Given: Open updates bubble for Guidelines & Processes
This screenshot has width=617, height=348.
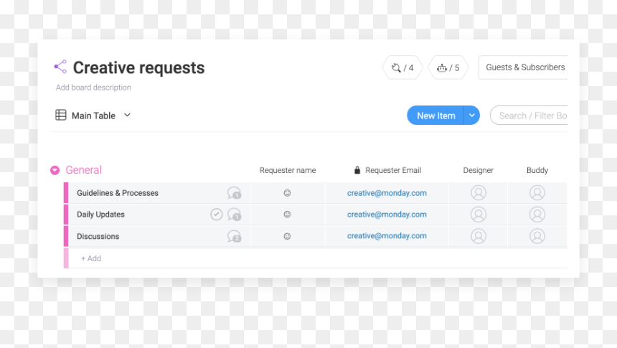Looking at the screenshot, I should tap(234, 193).
